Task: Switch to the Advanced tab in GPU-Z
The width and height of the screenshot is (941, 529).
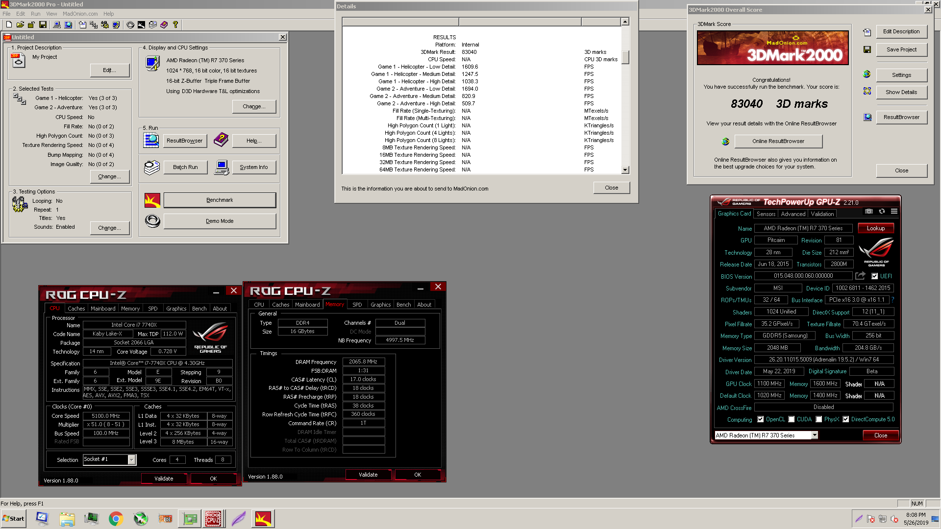Action: (792, 214)
